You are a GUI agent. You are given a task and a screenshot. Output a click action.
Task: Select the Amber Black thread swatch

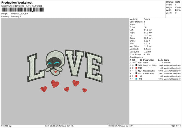(136, 73)
